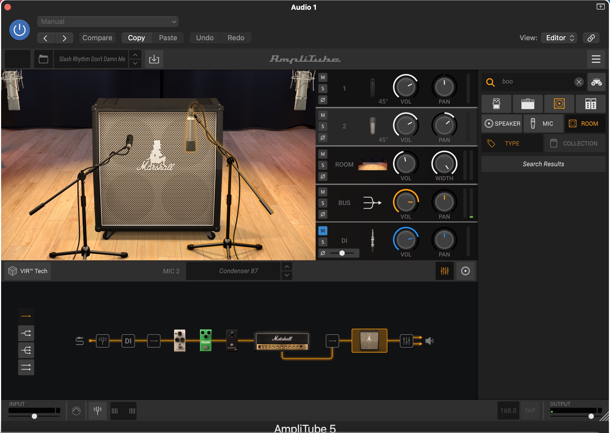
Task: Solo mic channel 2
Action: [x=323, y=126]
